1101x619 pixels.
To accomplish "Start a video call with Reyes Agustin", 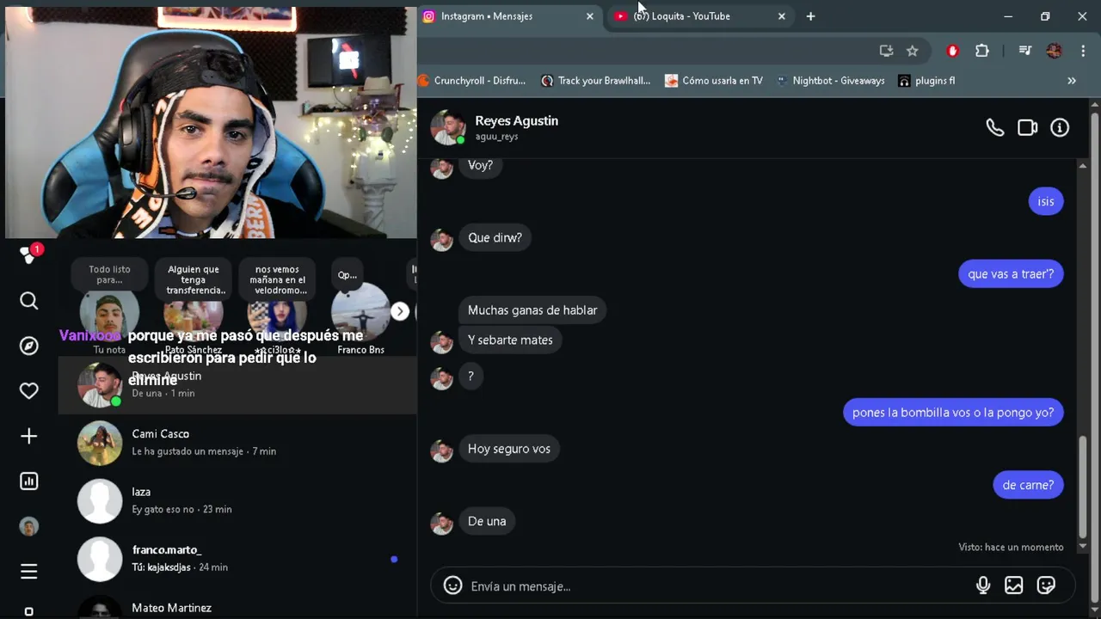I will (x=1027, y=127).
